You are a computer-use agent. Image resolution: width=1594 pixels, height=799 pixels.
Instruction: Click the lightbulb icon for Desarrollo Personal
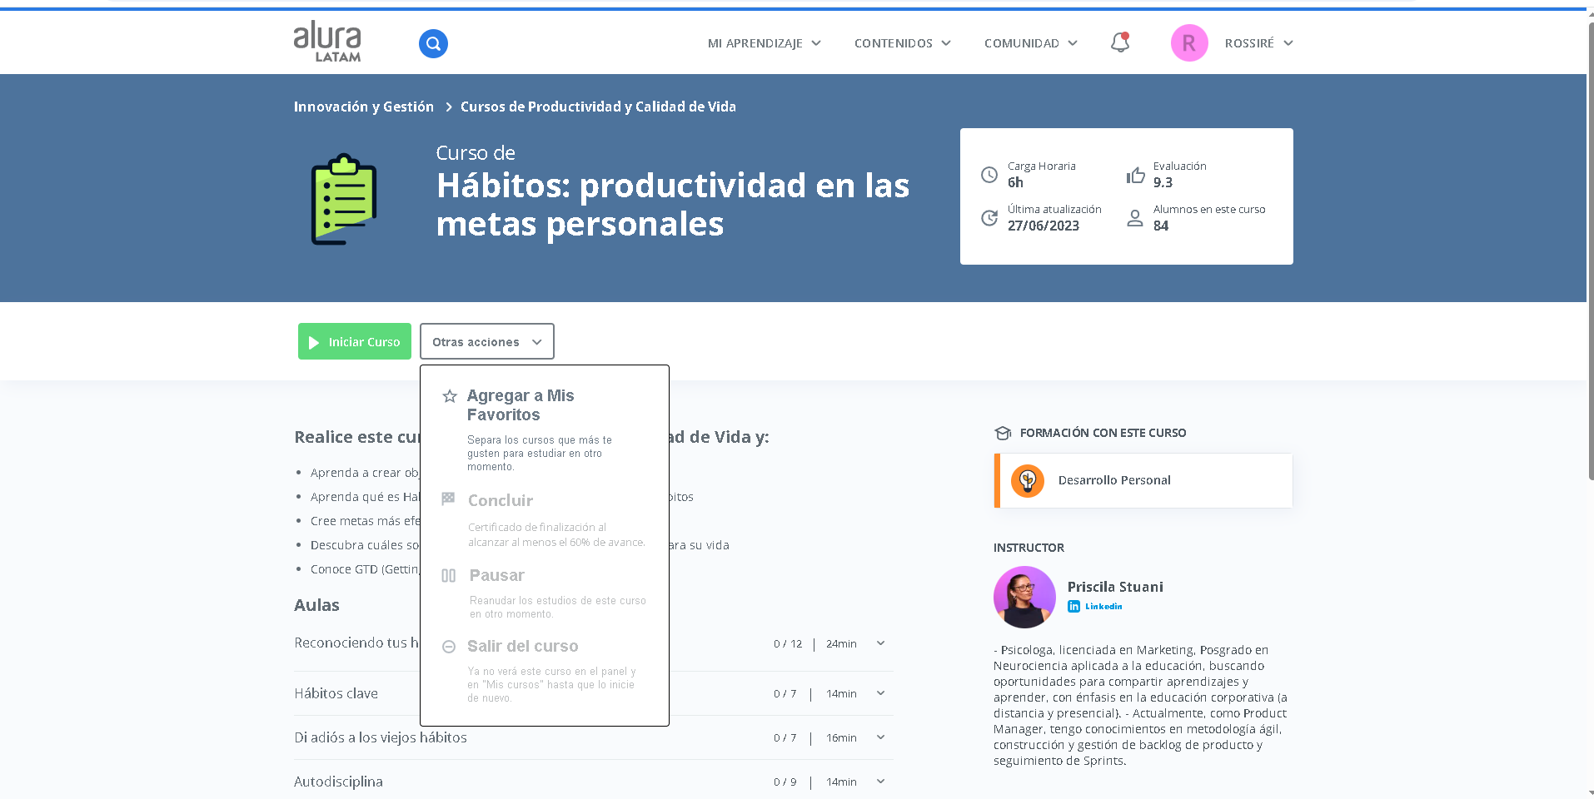pos(1028,480)
